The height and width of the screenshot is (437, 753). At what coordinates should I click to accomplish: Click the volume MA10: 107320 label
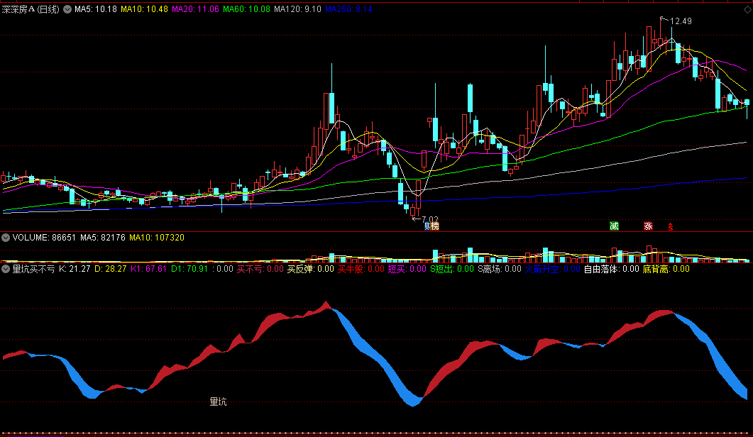tap(157, 238)
